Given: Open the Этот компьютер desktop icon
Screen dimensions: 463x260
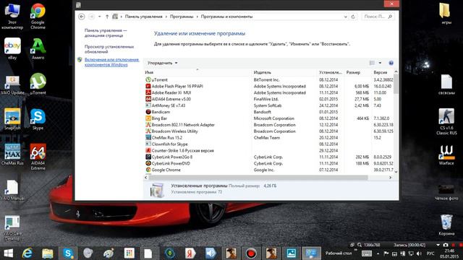Looking at the screenshot, I should (12, 16).
